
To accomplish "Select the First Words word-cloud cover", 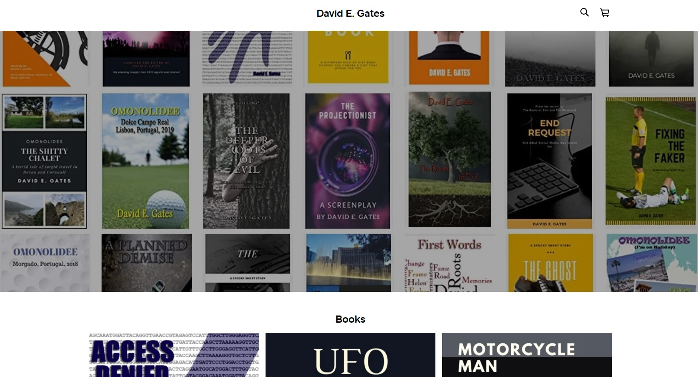I will 450,263.
